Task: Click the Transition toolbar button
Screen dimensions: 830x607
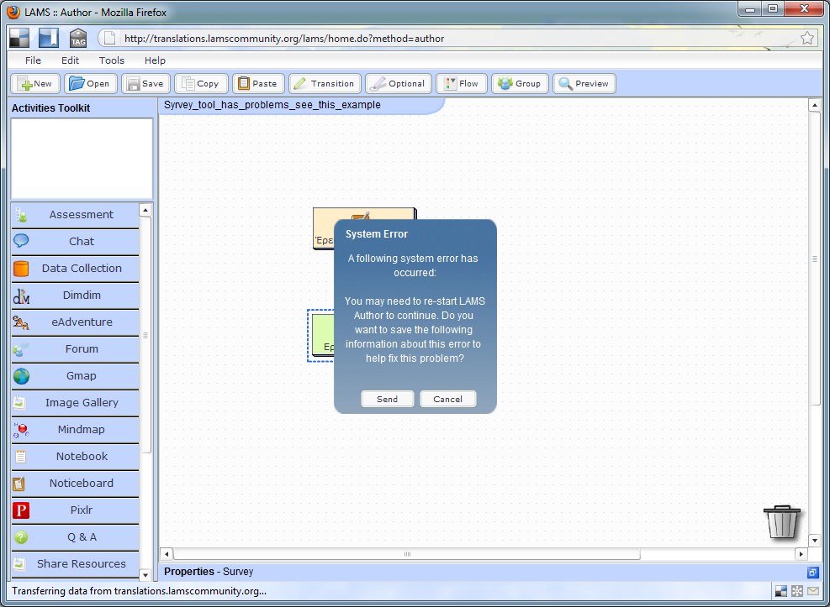Action: click(x=325, y=84)
